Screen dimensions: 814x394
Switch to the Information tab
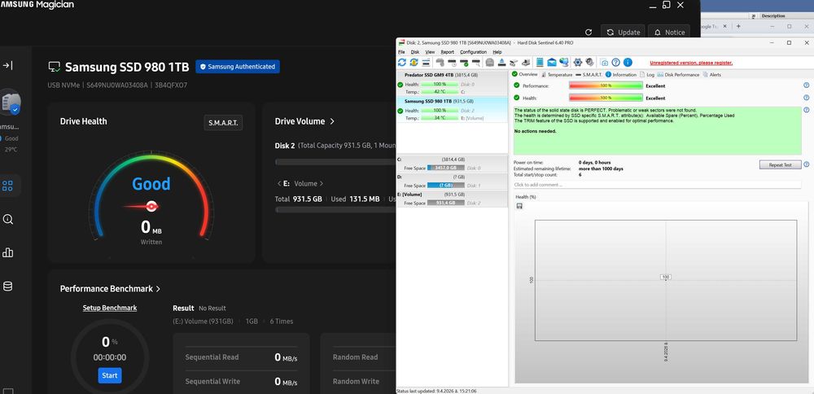click(x=621, y=75)
